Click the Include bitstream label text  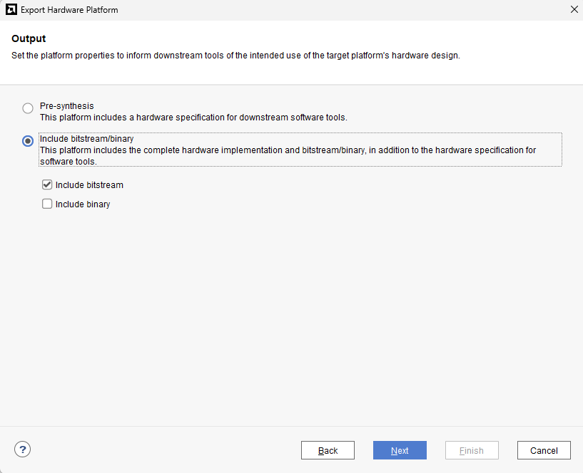pyautogui.click(x=89, y=185)
